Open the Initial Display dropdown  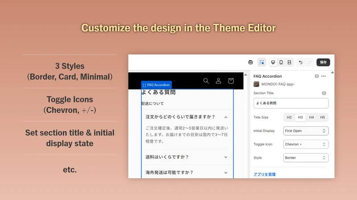[306, 131]
